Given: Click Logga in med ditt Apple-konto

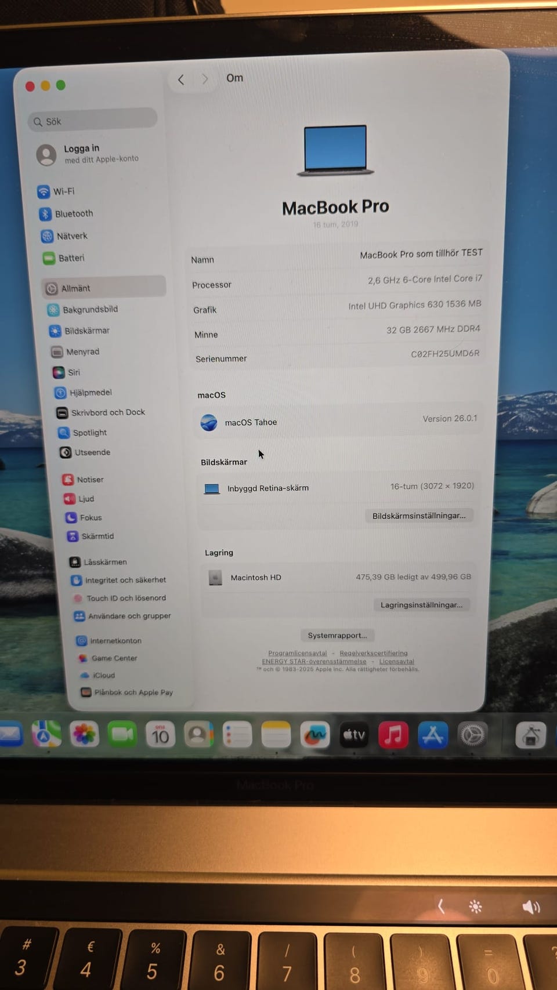Looking at the screenshot, I should point(88,154).
